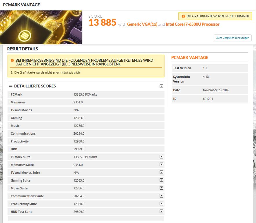This screenshot has height=223, width=256.
Task: Click the PCMark Suite label
Action: coord(21,157)
